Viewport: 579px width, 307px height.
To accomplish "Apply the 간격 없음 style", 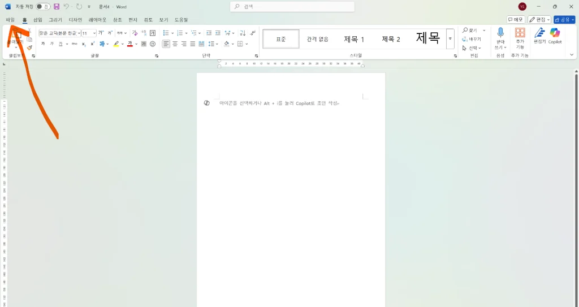I will 318,39.
